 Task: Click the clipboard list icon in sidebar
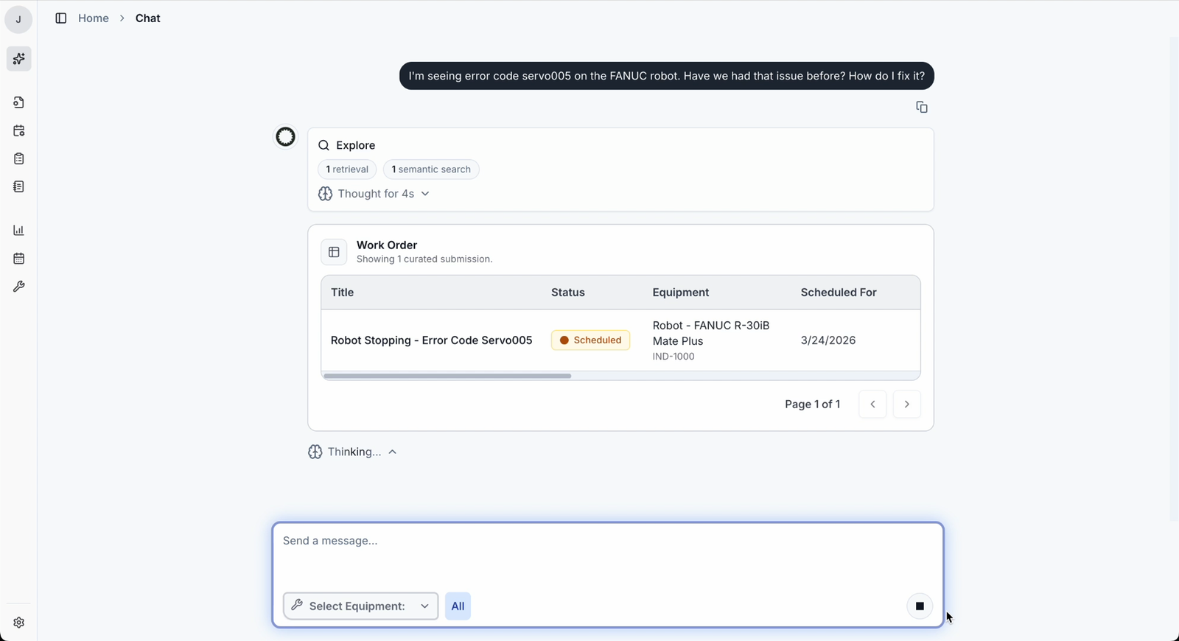pyautogui.click(x=18, y=159)
